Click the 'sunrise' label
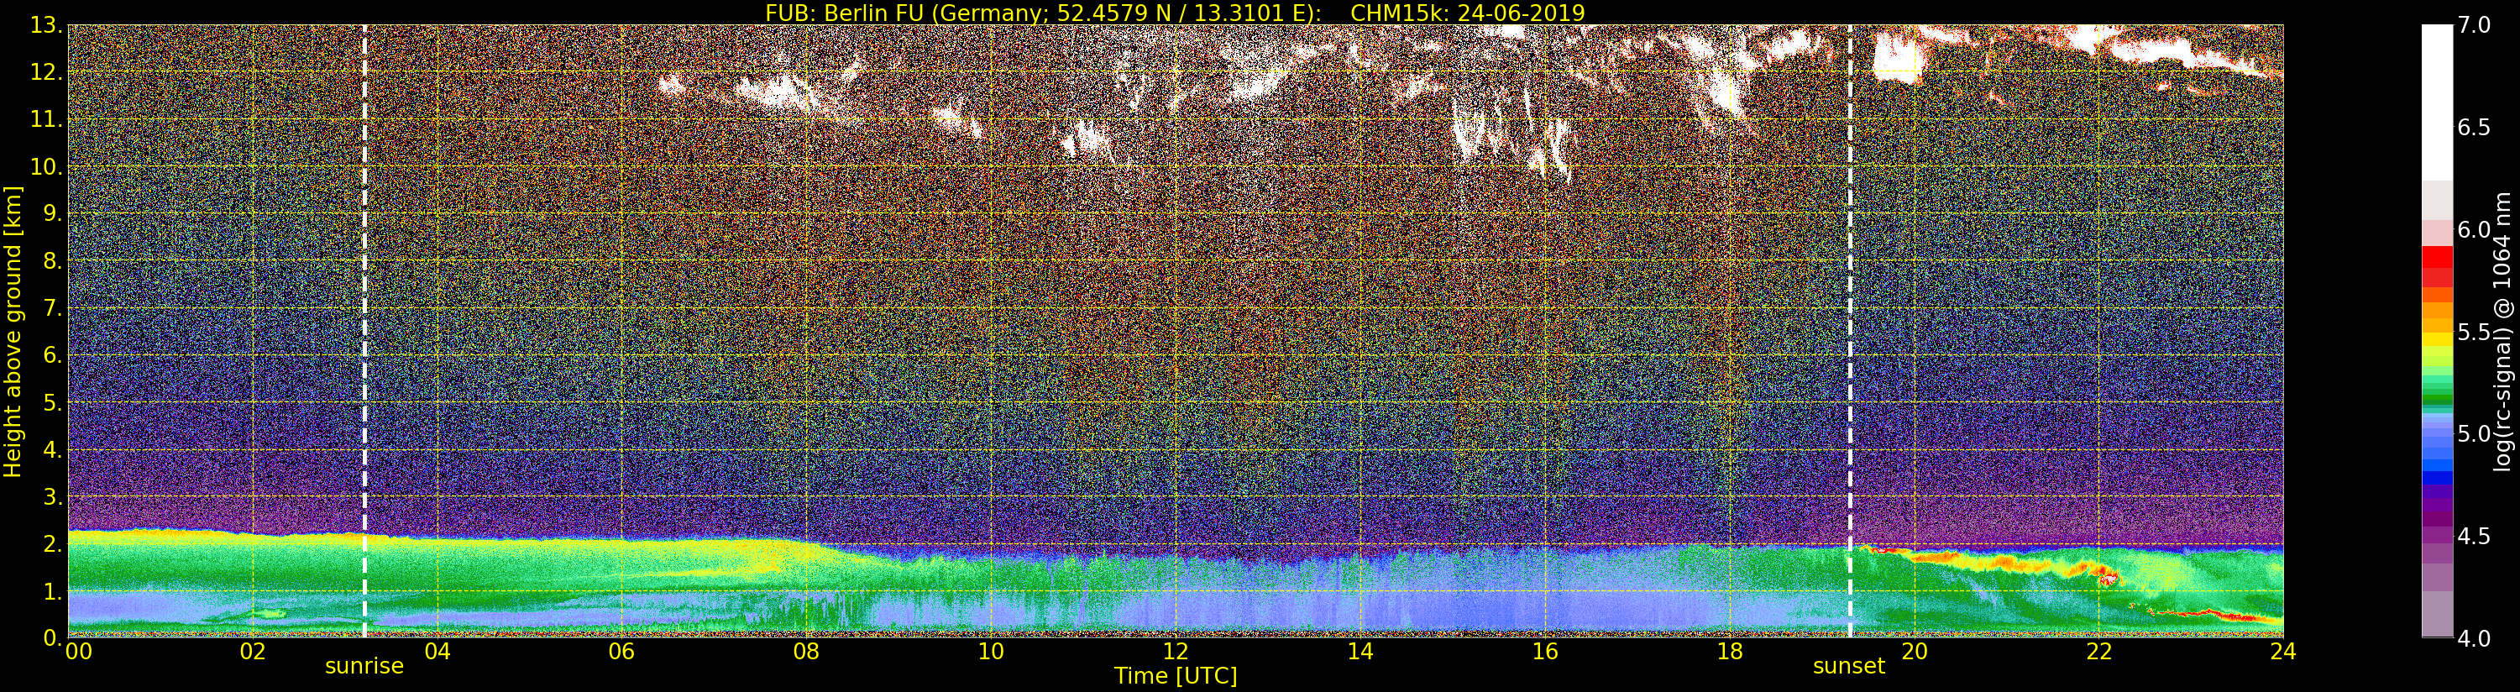This screenshot has width=2520, height=692. click(x=364, y=667)
